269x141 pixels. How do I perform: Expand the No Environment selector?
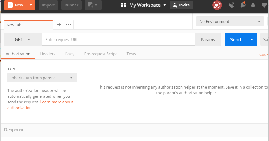coord(230,22)
